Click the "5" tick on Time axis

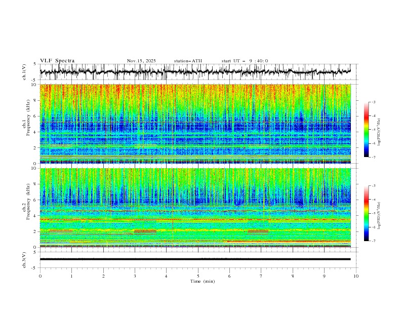pos(198,276)
